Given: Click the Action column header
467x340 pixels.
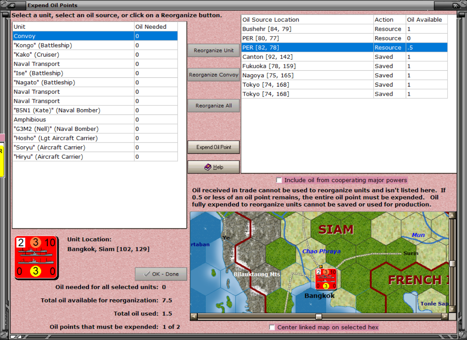Looking at the screenshot, I should coord(390,20).
